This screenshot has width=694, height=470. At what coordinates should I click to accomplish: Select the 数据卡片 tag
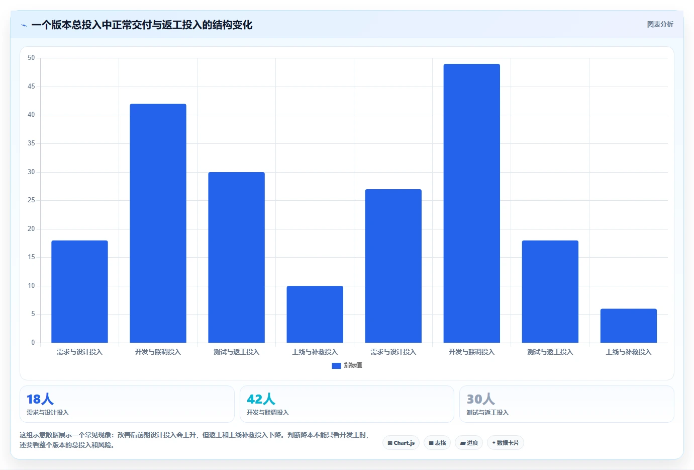click(506, 443)
